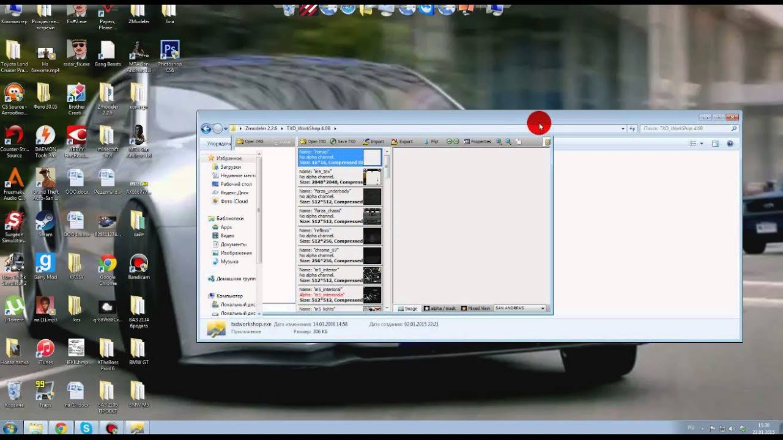Move texture up with green up arrow
This screenshot has width=783, height=440.
449,142
